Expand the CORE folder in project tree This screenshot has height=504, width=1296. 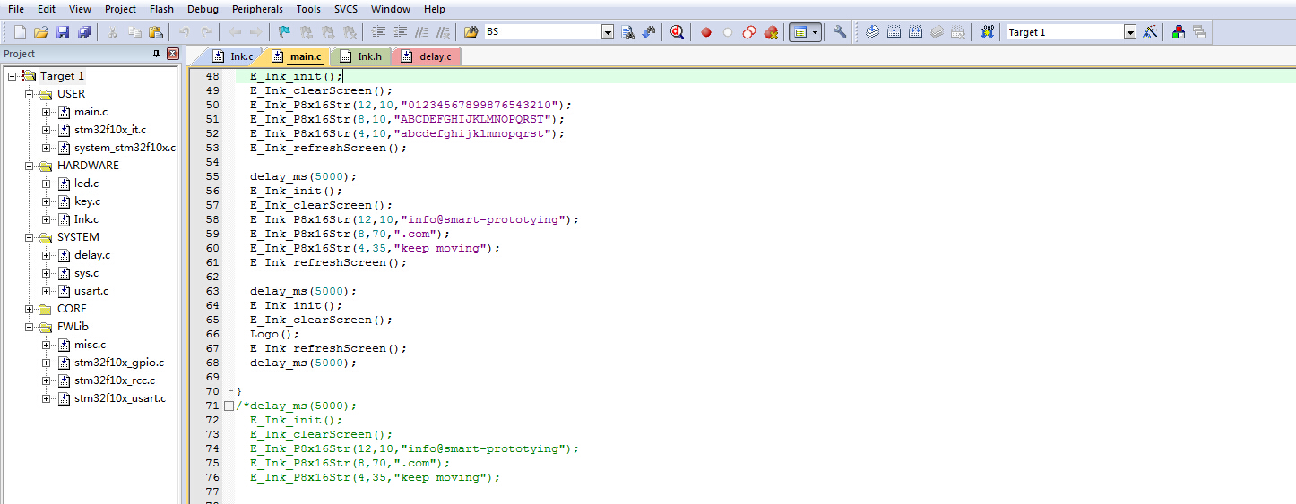30,309
